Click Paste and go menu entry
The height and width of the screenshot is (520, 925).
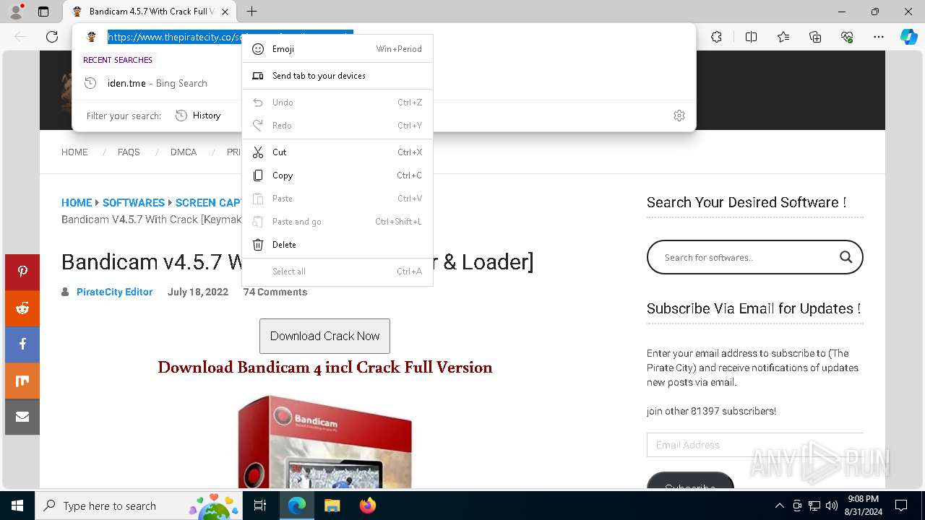[x=337, y=222]
